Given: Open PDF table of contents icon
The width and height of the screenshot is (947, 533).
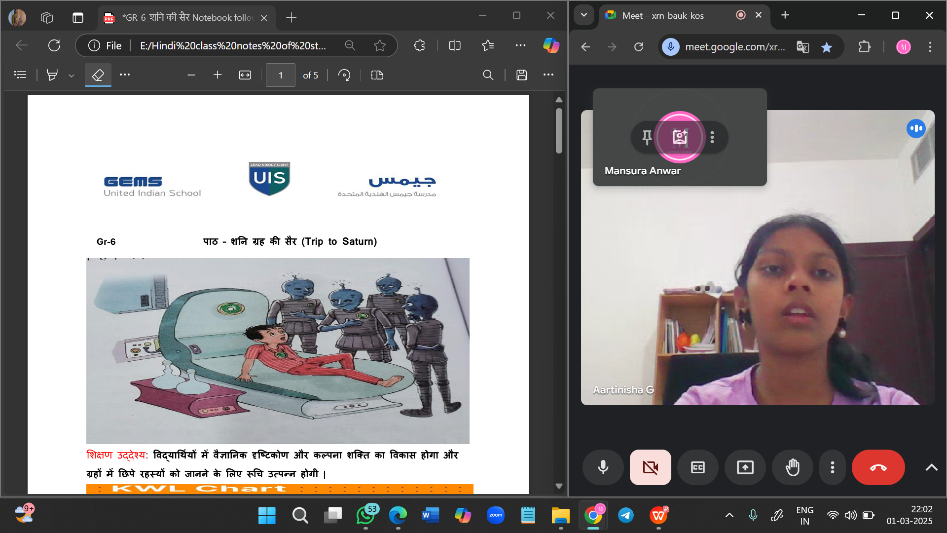Looking at the screenshot, I should click(20, 75).
